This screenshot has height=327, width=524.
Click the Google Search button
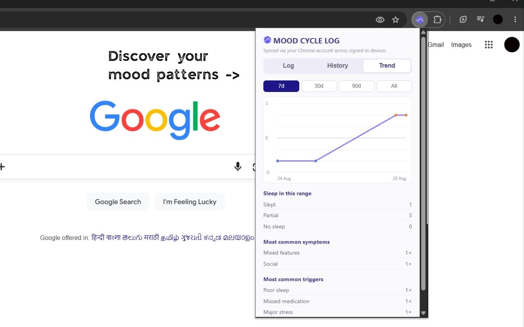tap(118, 202)
